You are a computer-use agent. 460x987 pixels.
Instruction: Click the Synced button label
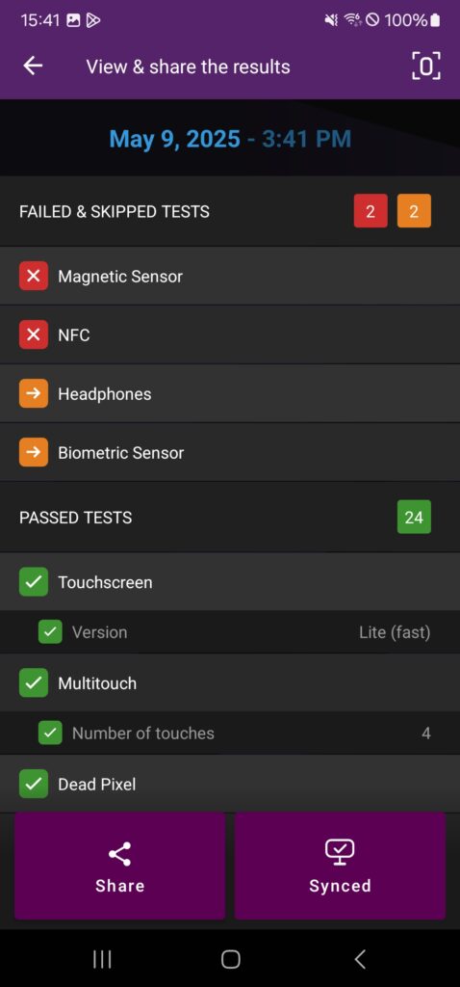tap(340, 886)
